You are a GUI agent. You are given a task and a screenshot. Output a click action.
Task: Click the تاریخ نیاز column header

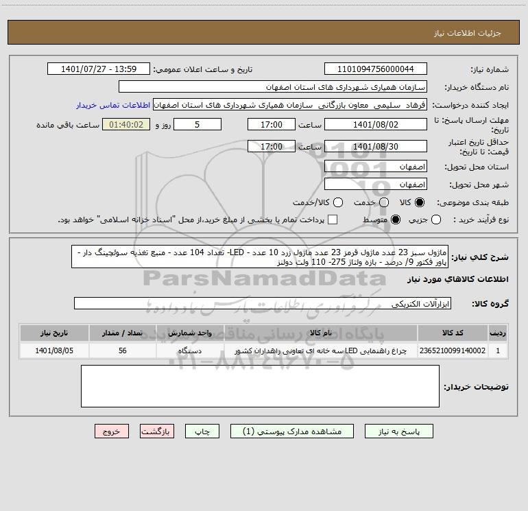click(54, 333)
